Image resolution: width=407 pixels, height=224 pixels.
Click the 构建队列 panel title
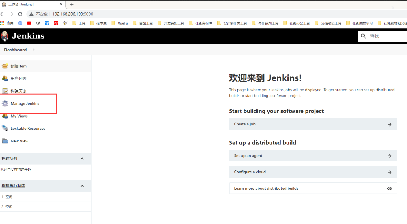point(9,158)
